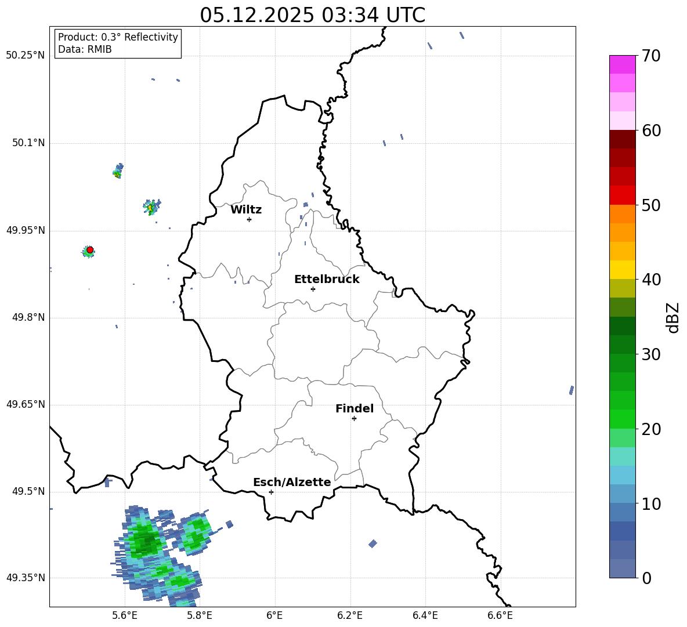
Task: Click the Findel city label
Action: (355, 408)
